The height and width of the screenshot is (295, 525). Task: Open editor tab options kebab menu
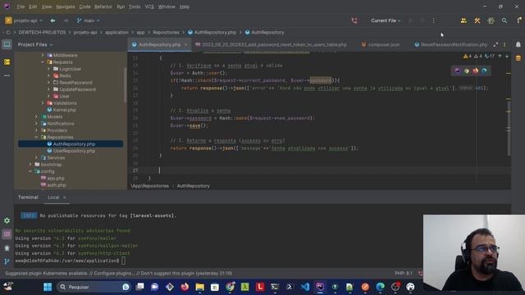(x=504, y=44)
